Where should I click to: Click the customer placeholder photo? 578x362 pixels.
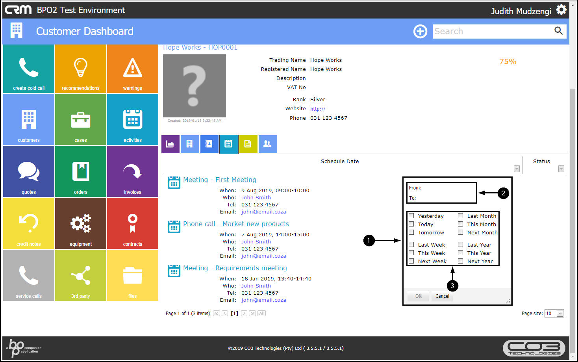click(x=195, y=86)
